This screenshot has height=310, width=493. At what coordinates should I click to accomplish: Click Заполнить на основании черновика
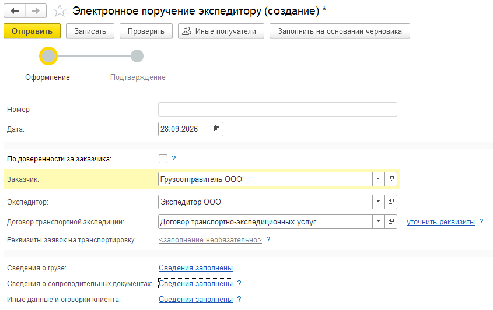point(340,31)
